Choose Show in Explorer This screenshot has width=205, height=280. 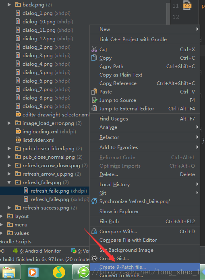(145, 211)
